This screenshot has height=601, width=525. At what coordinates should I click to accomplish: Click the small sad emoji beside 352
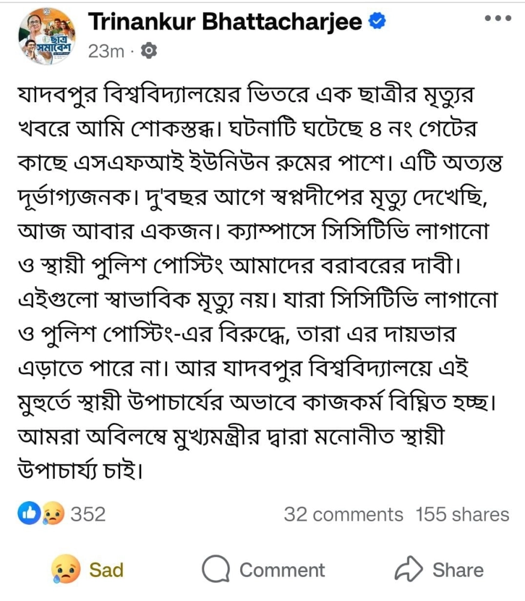pyautogui.click(x=53, y=514)
